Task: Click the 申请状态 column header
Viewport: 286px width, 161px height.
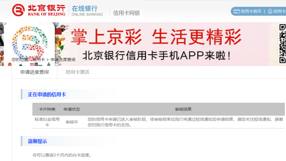Action: (x=72, y=109)
